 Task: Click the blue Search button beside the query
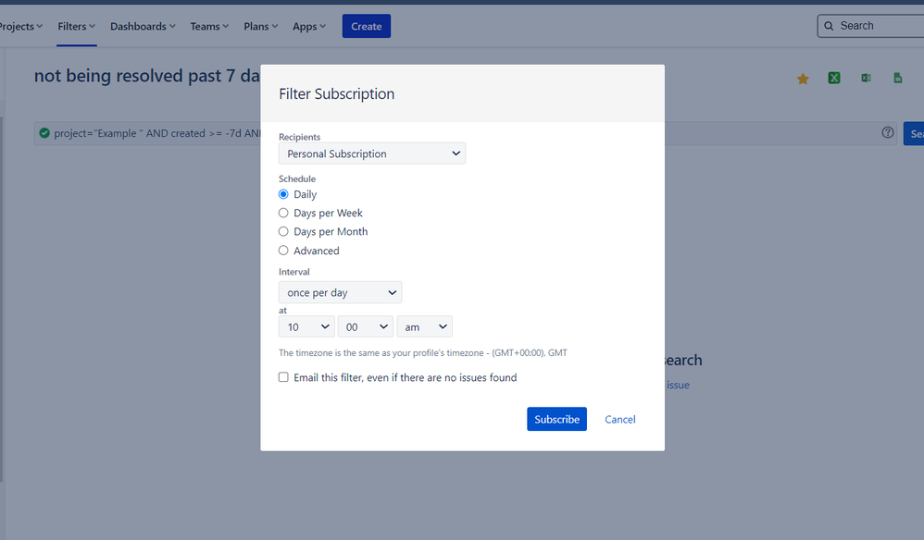pyautogui.click(x=914, y=133)
